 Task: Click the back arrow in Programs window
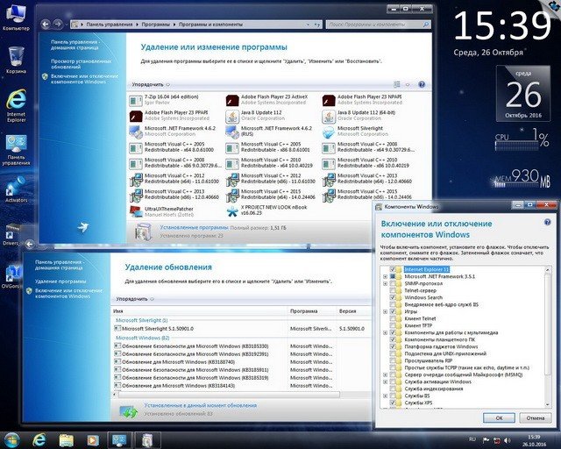pos(46,24)
